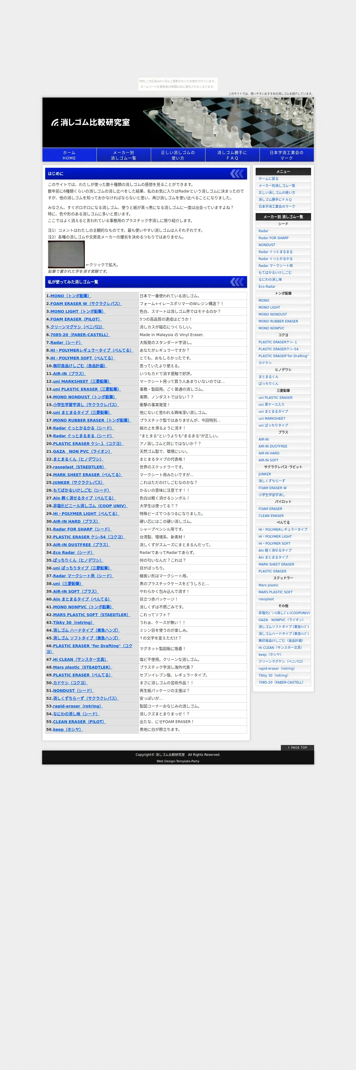Open MONO（トンボ鉛筆） link in list
This screenshot has height=1070, width=356.
(70, 296)
